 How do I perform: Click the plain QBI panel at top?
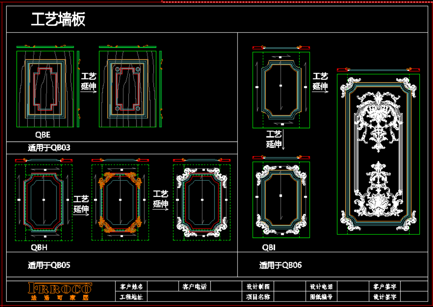pos(281,89)
